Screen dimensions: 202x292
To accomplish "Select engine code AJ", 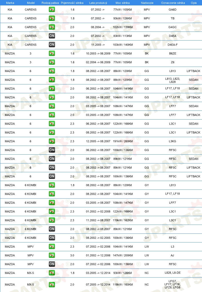I will click(x=173, y=255).
